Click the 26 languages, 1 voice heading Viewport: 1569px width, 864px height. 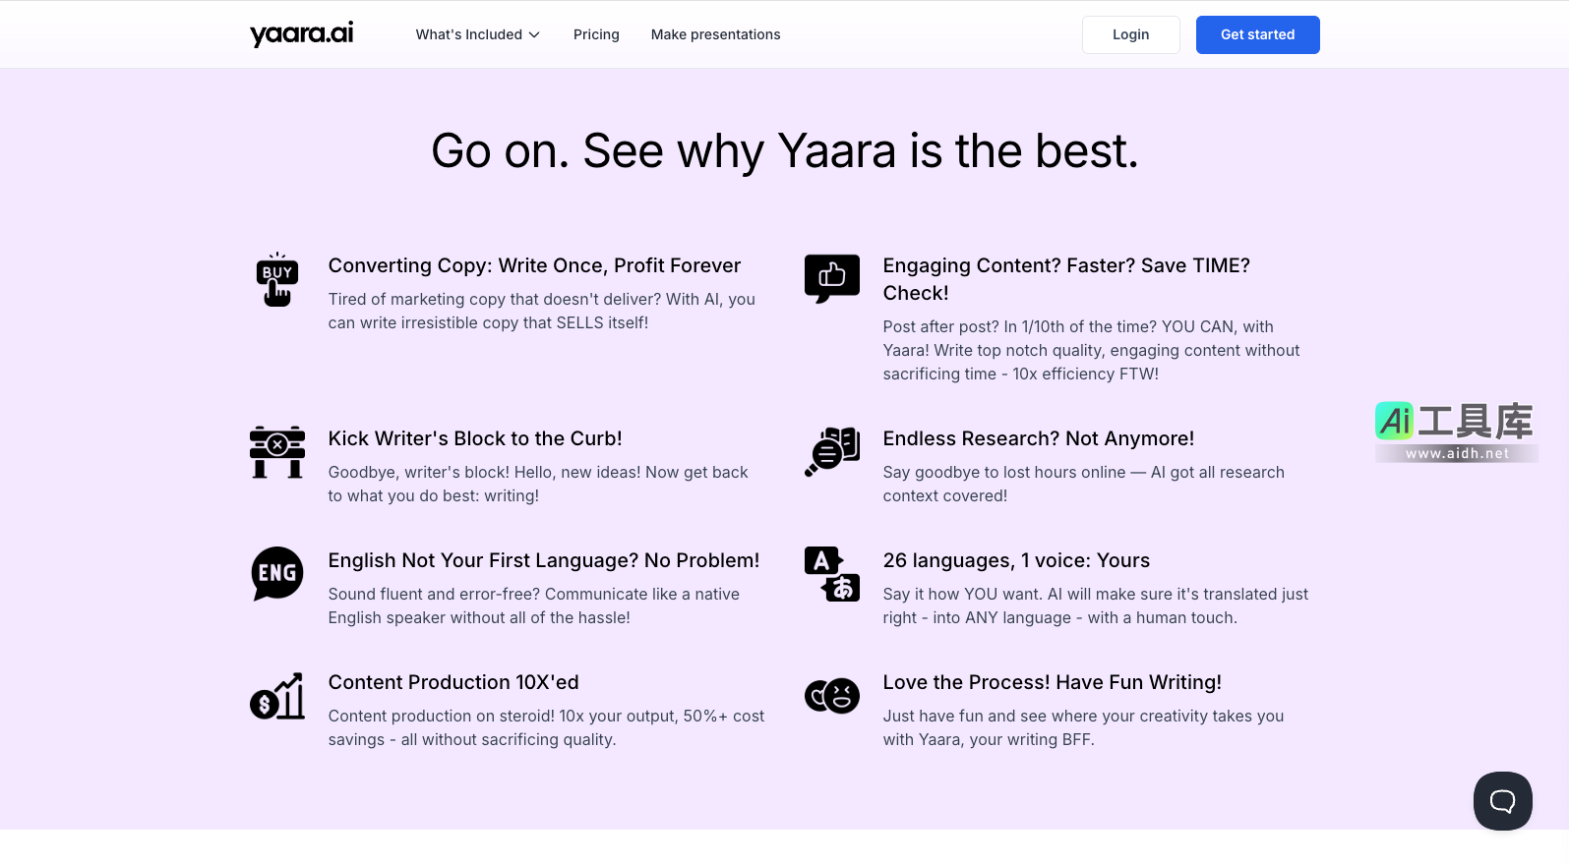[x=1016, y=560]
